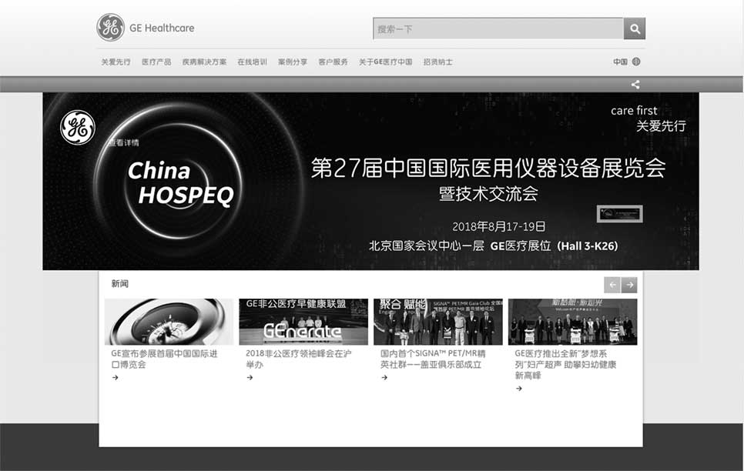Open the 案例分享 menu item
Screen dimensions: 744x471
(293, 62)
